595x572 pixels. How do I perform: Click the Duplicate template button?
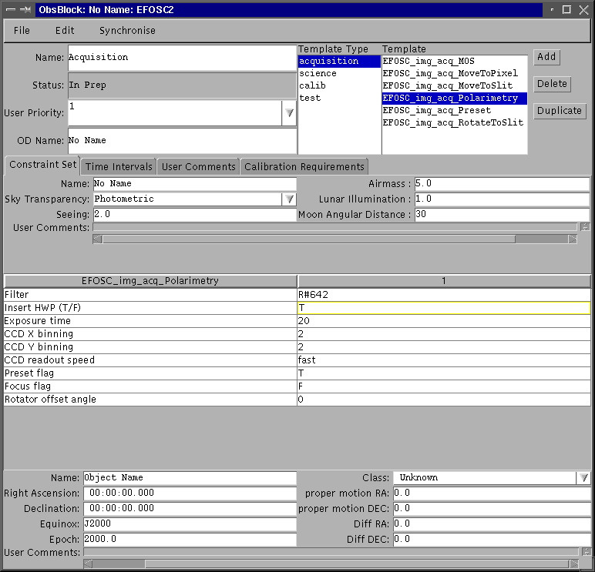coord(560,111)
